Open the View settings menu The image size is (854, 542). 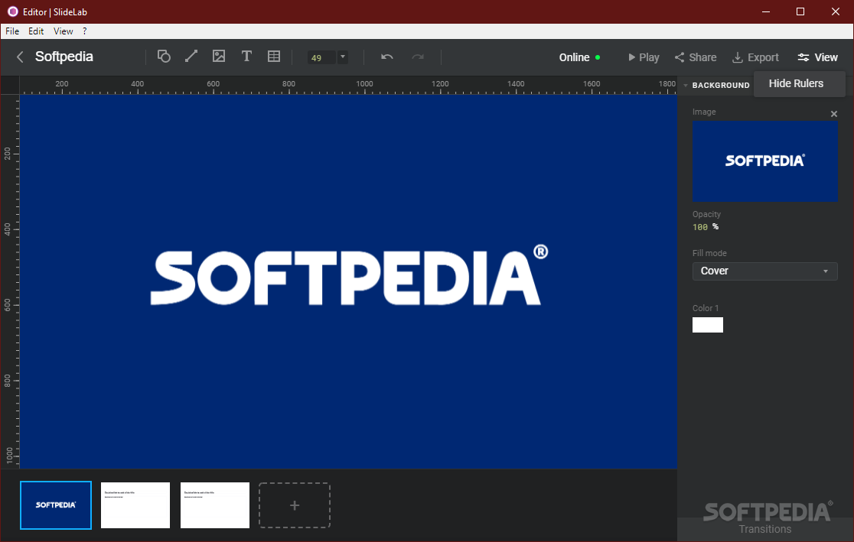(817, 57)
